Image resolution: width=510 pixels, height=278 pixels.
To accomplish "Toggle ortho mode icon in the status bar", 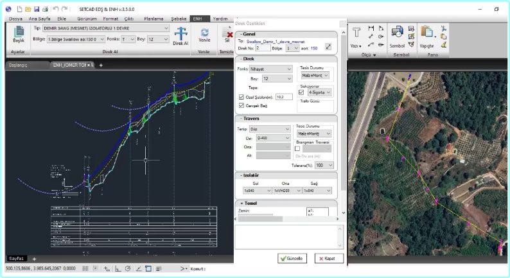I will 118,268.
